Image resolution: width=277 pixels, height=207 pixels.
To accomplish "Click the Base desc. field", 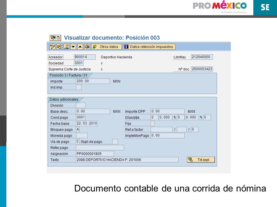I will (93, 112).
